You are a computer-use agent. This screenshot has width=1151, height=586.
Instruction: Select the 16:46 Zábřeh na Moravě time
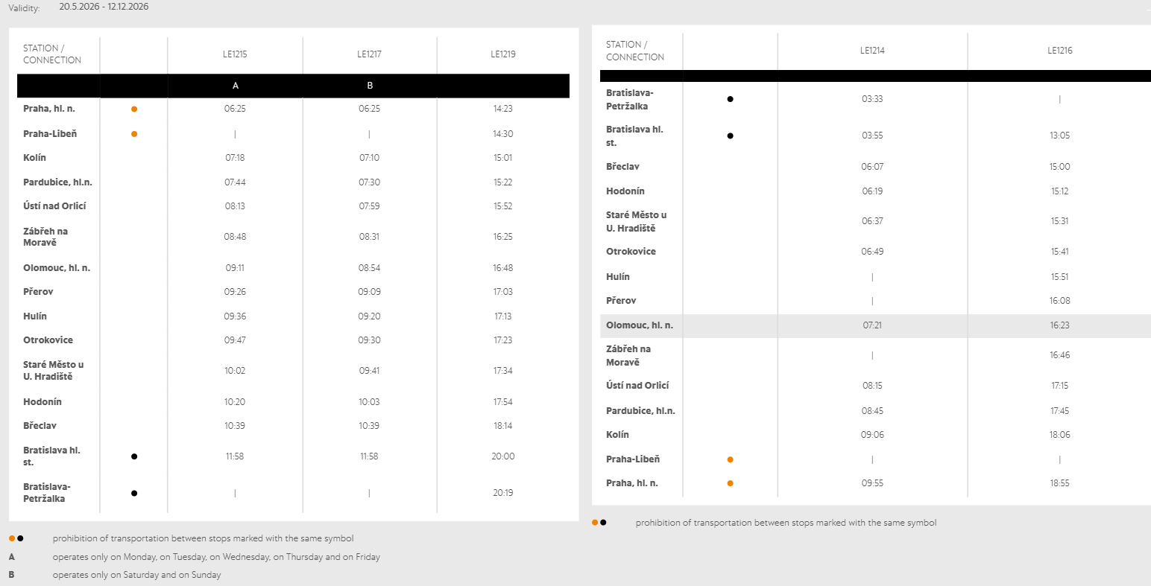[x=1060, y=355]
